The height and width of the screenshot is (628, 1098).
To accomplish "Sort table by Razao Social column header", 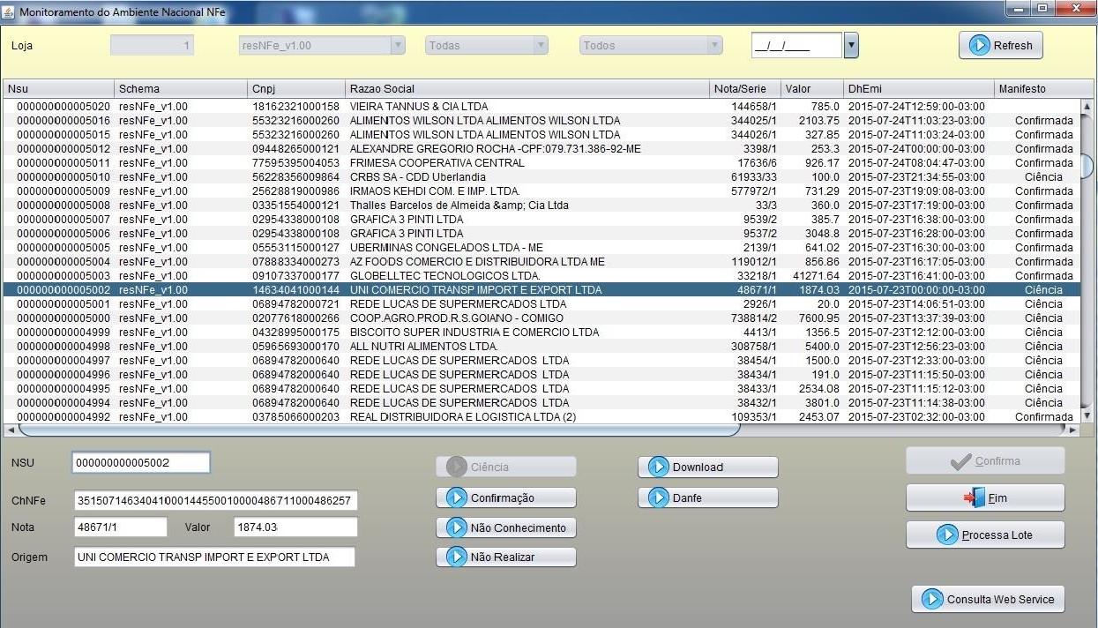I will point(528,88).
